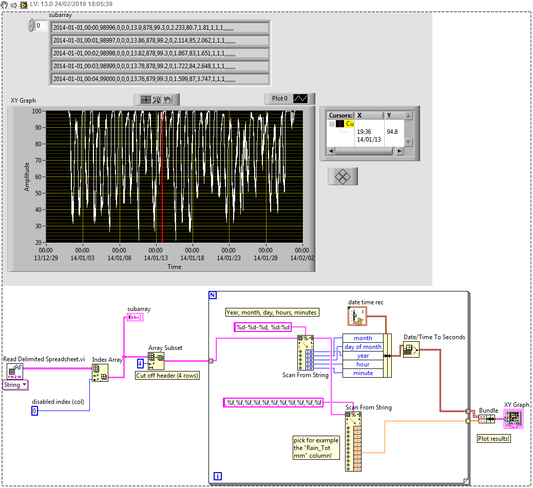Click the Read Delimited Spreadsheet VI icon
Image resolution: width=533 pixels, height=488 pixels.
[15, 372]
